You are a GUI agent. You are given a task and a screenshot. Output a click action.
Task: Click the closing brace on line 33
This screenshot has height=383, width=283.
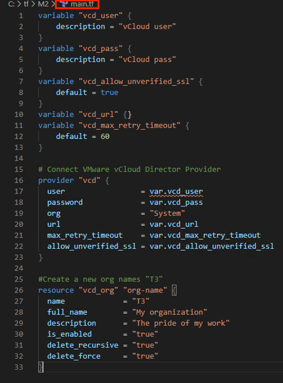point(41,367)
